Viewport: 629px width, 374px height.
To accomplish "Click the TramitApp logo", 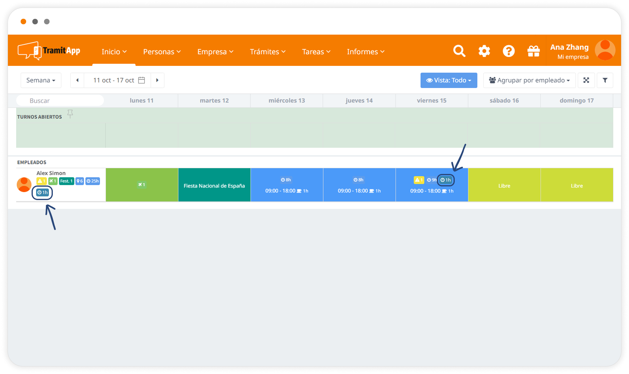I will 49,51.
